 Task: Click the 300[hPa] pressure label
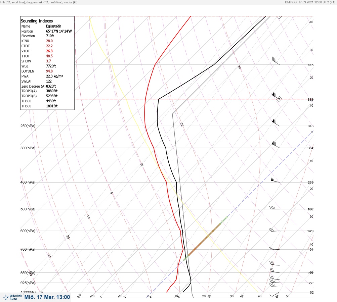coord(28,148)
